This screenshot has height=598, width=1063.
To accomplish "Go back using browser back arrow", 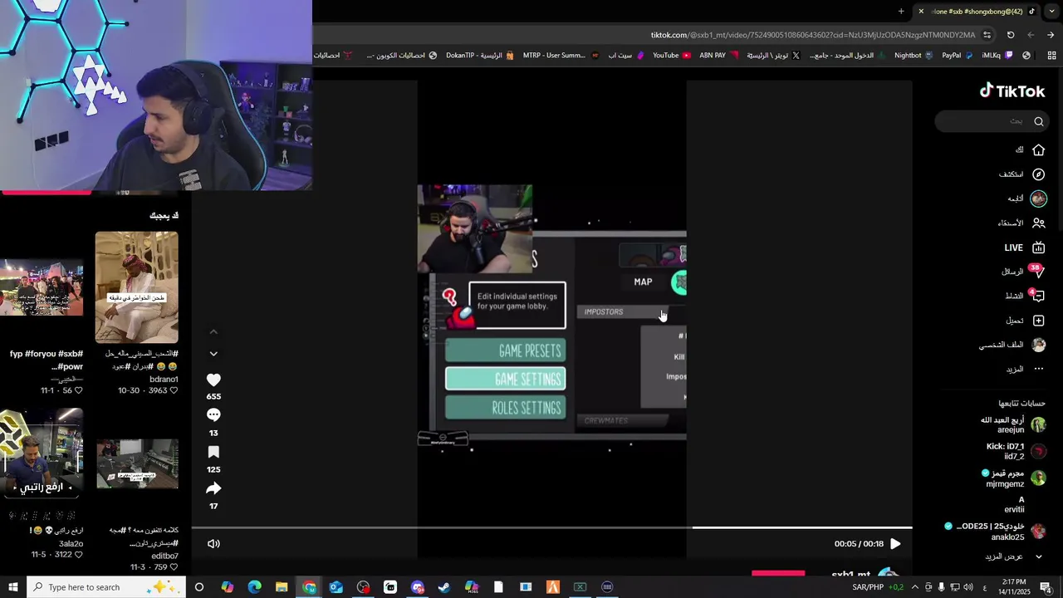I will point(1051,35).
